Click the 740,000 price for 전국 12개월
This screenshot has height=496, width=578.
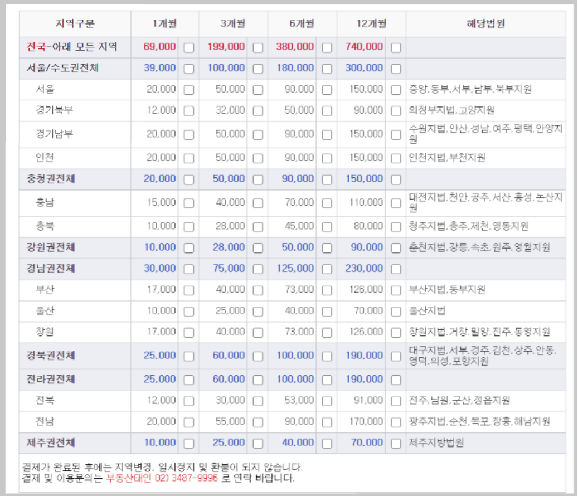pos(364,47)
